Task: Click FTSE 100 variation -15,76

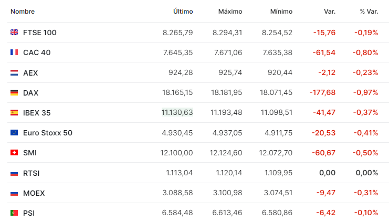Action: pos(324,33)
